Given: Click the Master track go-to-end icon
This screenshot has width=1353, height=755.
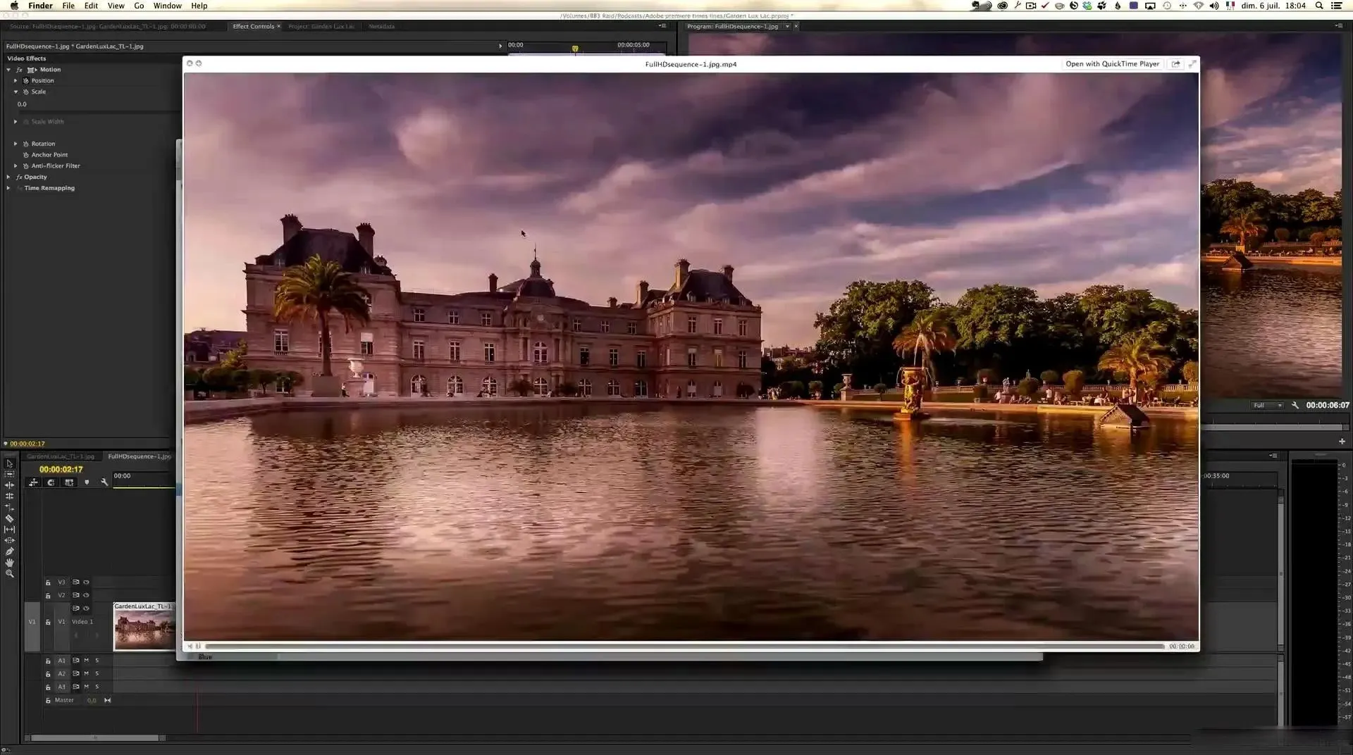Looking at the screenshot, I should point(107,701).
